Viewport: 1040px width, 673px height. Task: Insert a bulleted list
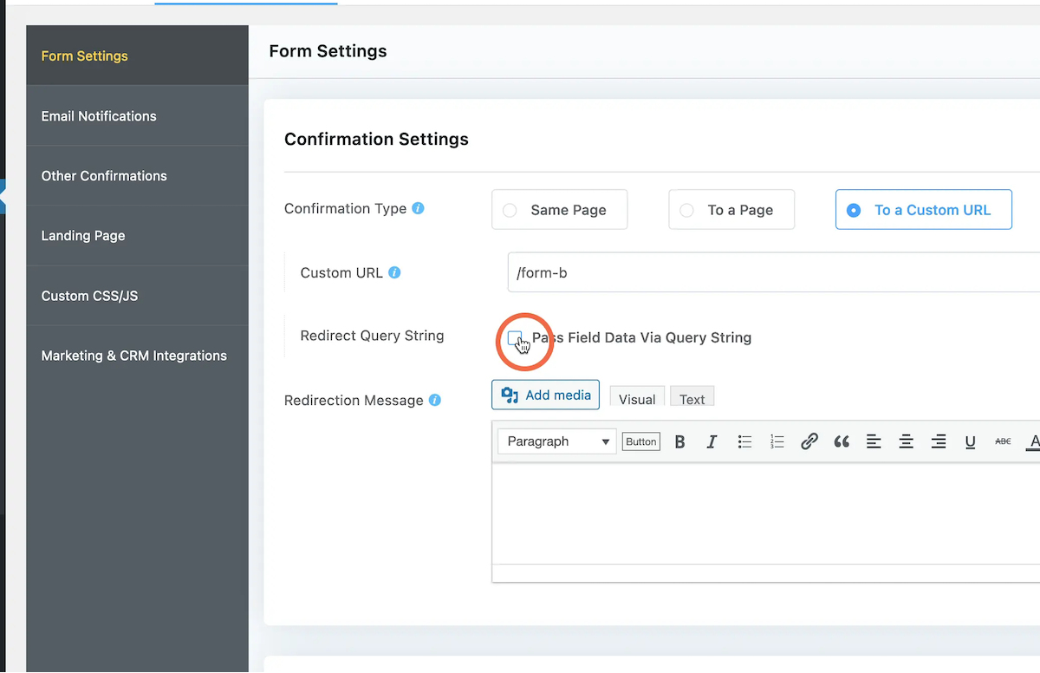(744, 441)
